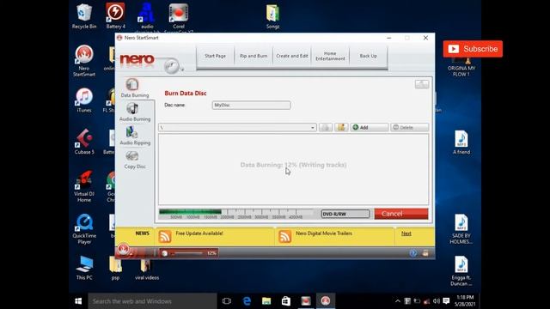
Task: Open iTunes desktop shortcut
Action: tap(84, 100)
